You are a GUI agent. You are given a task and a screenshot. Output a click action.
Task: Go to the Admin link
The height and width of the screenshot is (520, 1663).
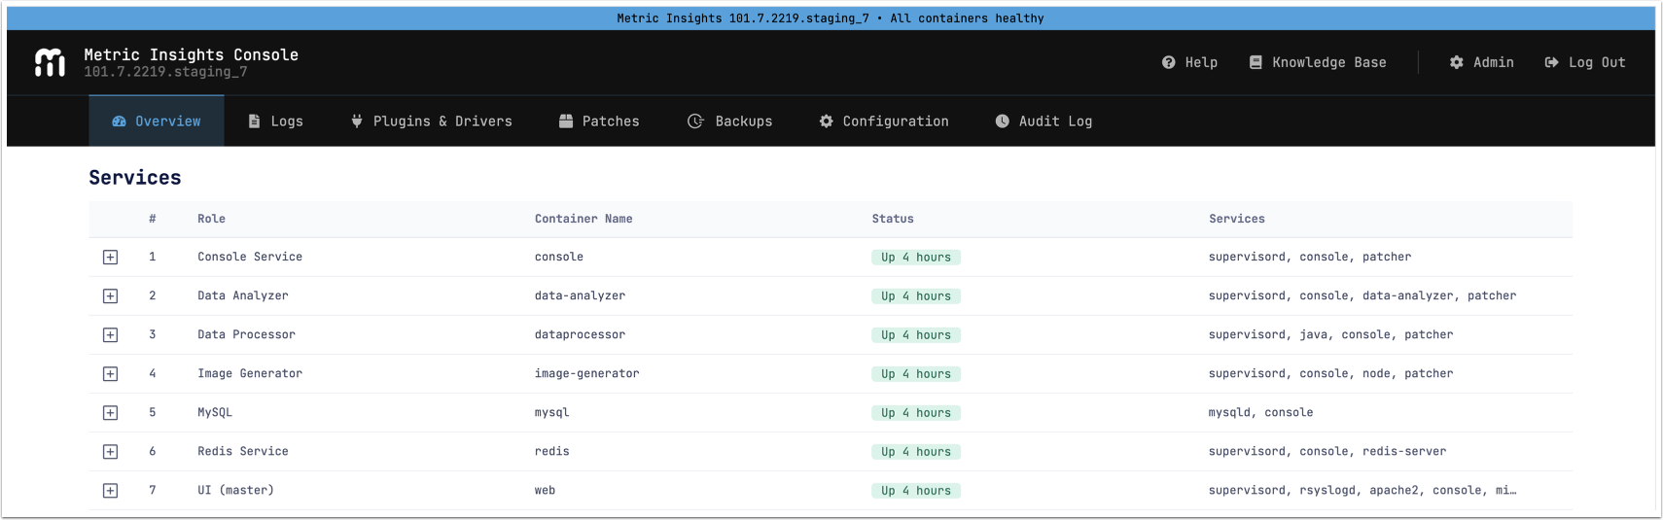pyautogui.click(x=1481, y=62)
